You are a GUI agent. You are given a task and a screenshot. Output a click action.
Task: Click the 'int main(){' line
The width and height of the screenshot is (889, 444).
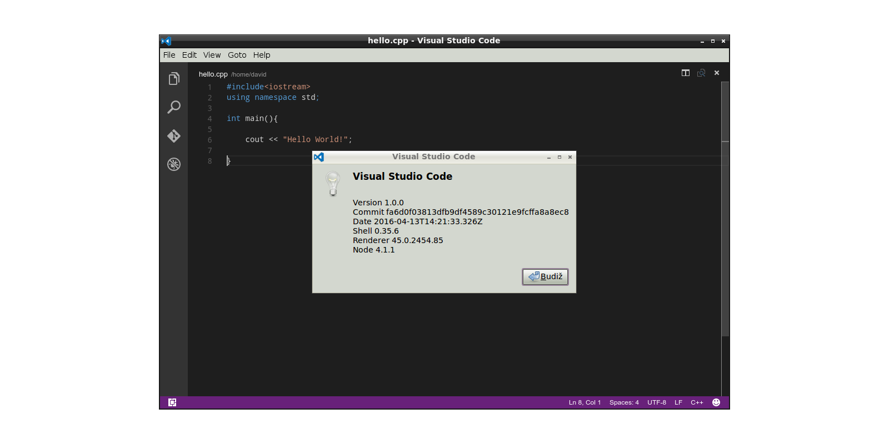click(252, 118)
